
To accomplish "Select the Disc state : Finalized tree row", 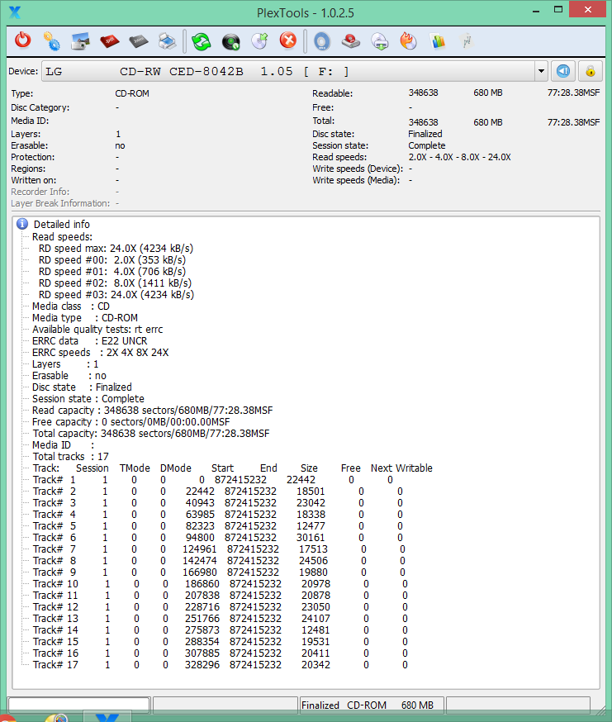I will point(82,387).
